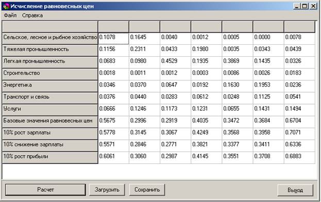Select cell with value 0.6704

pos(299,122)
